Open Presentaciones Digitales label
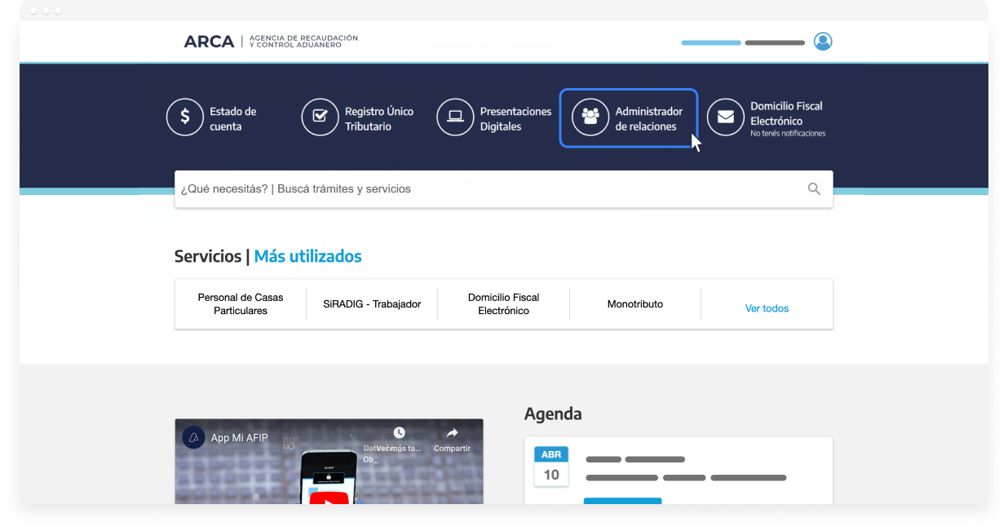This screenshot has width=1008, height=531. pyautogui.click(x=515, y=119)
